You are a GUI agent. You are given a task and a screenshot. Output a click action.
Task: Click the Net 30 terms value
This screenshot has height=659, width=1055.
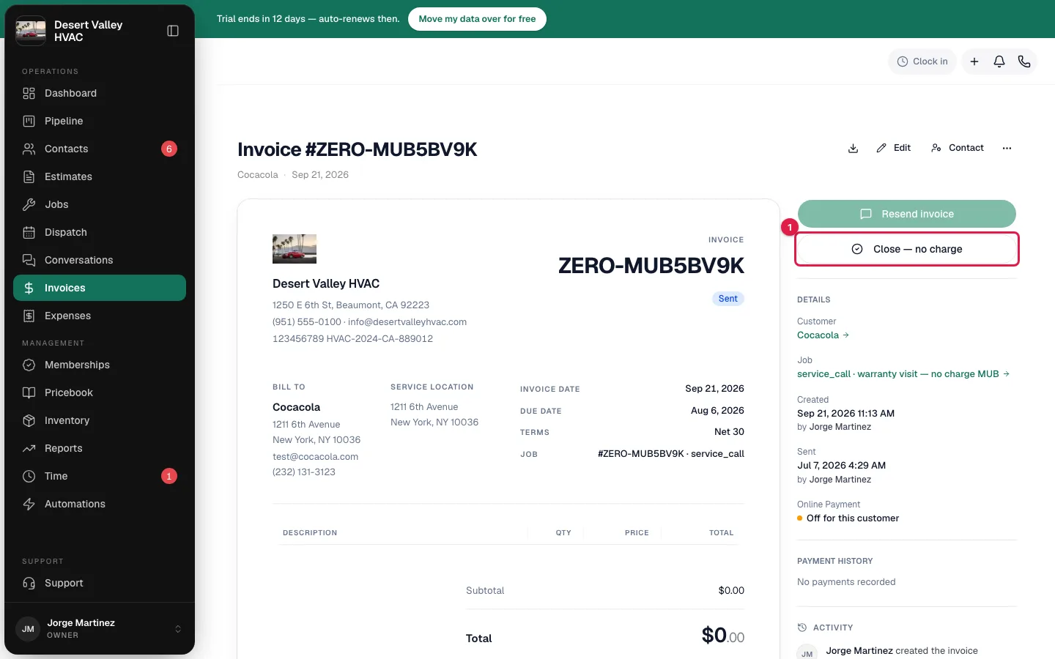point(729,432)
